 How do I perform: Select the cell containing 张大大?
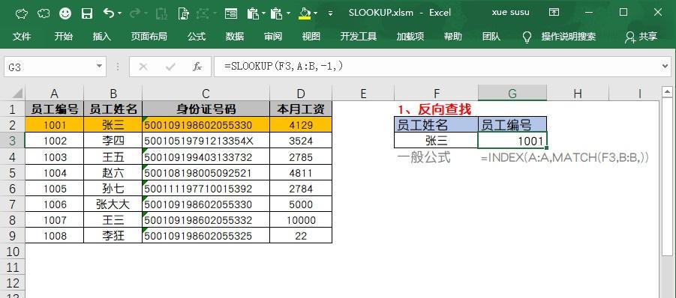coord(113,204)
